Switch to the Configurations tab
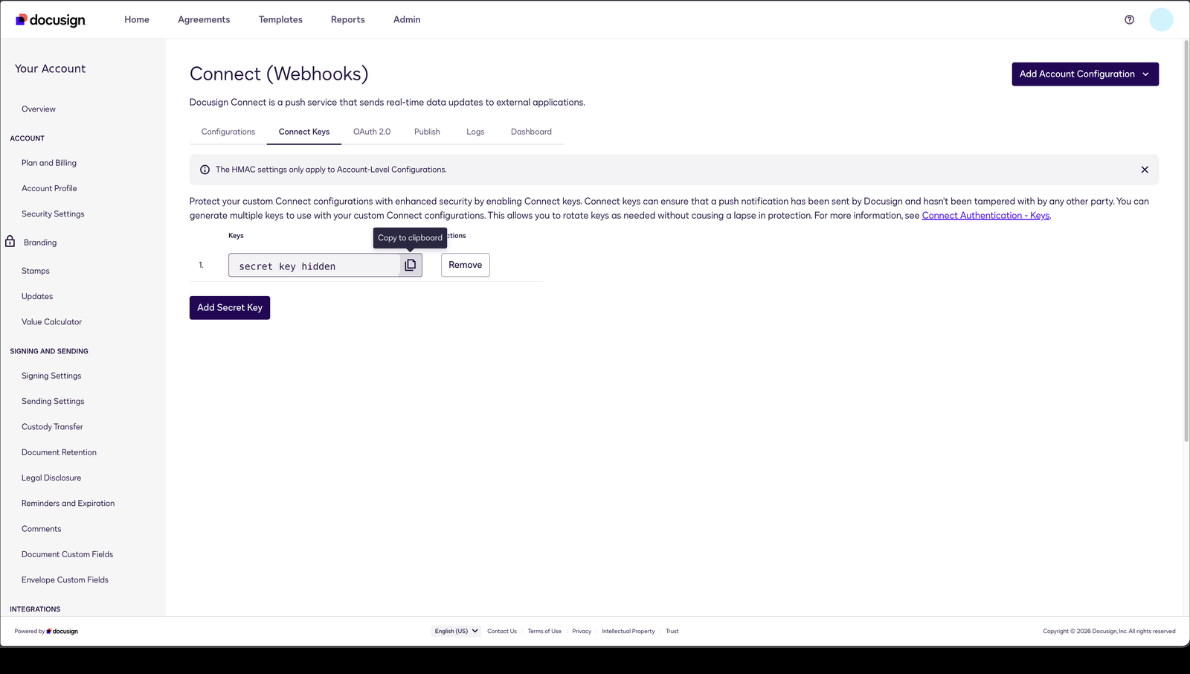Viewport: 1190px width, 674px height. [228, 132]
